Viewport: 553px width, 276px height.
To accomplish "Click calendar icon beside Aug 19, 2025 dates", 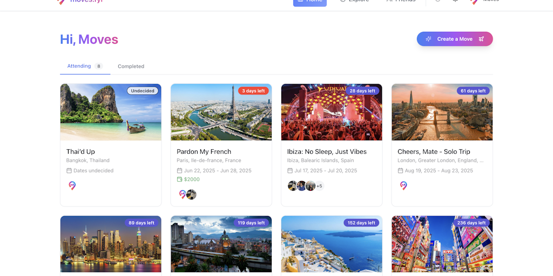I will pos(400,170).
